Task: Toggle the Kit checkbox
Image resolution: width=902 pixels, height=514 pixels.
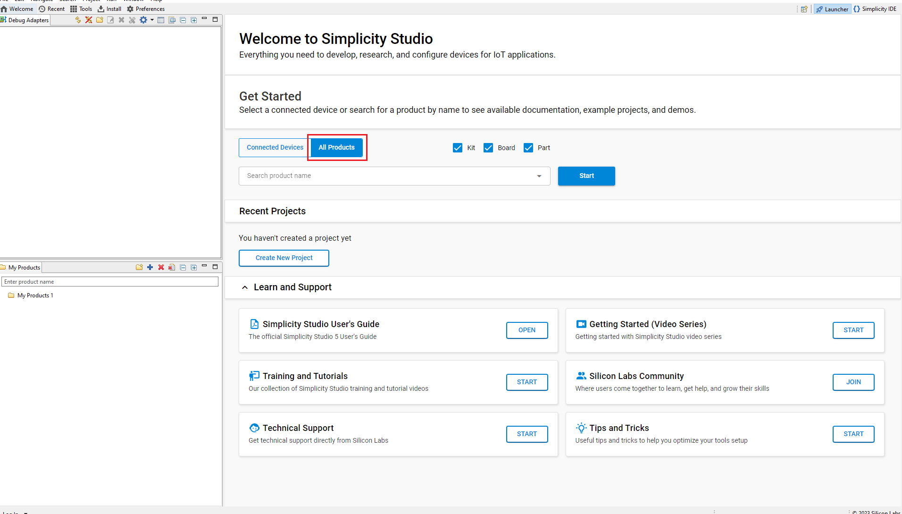Action: tap(458, 148)
